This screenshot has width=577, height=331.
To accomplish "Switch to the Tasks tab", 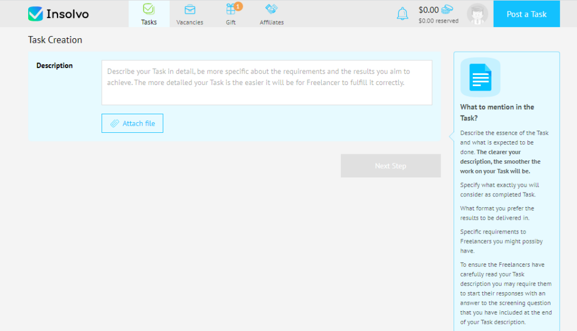I will 148,14.
